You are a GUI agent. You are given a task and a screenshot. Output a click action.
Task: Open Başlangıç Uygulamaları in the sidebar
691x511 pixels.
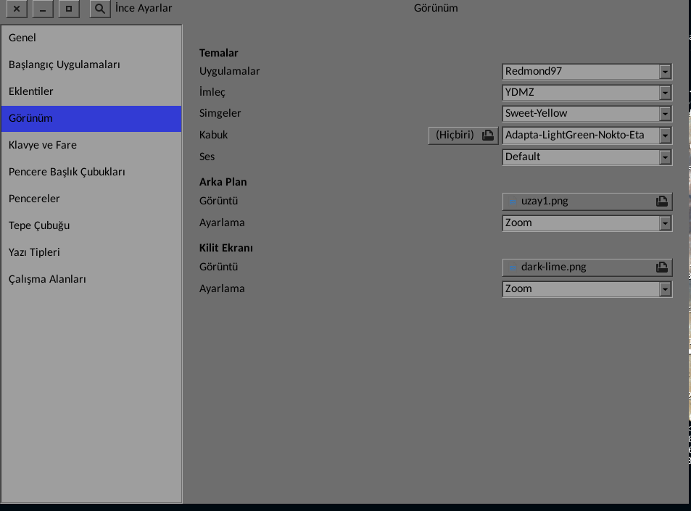click(91, 65)
